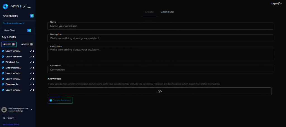This screenshot has width=286, height=127.
Task: Open the Explore Assistants link
Action: [13, 23]
